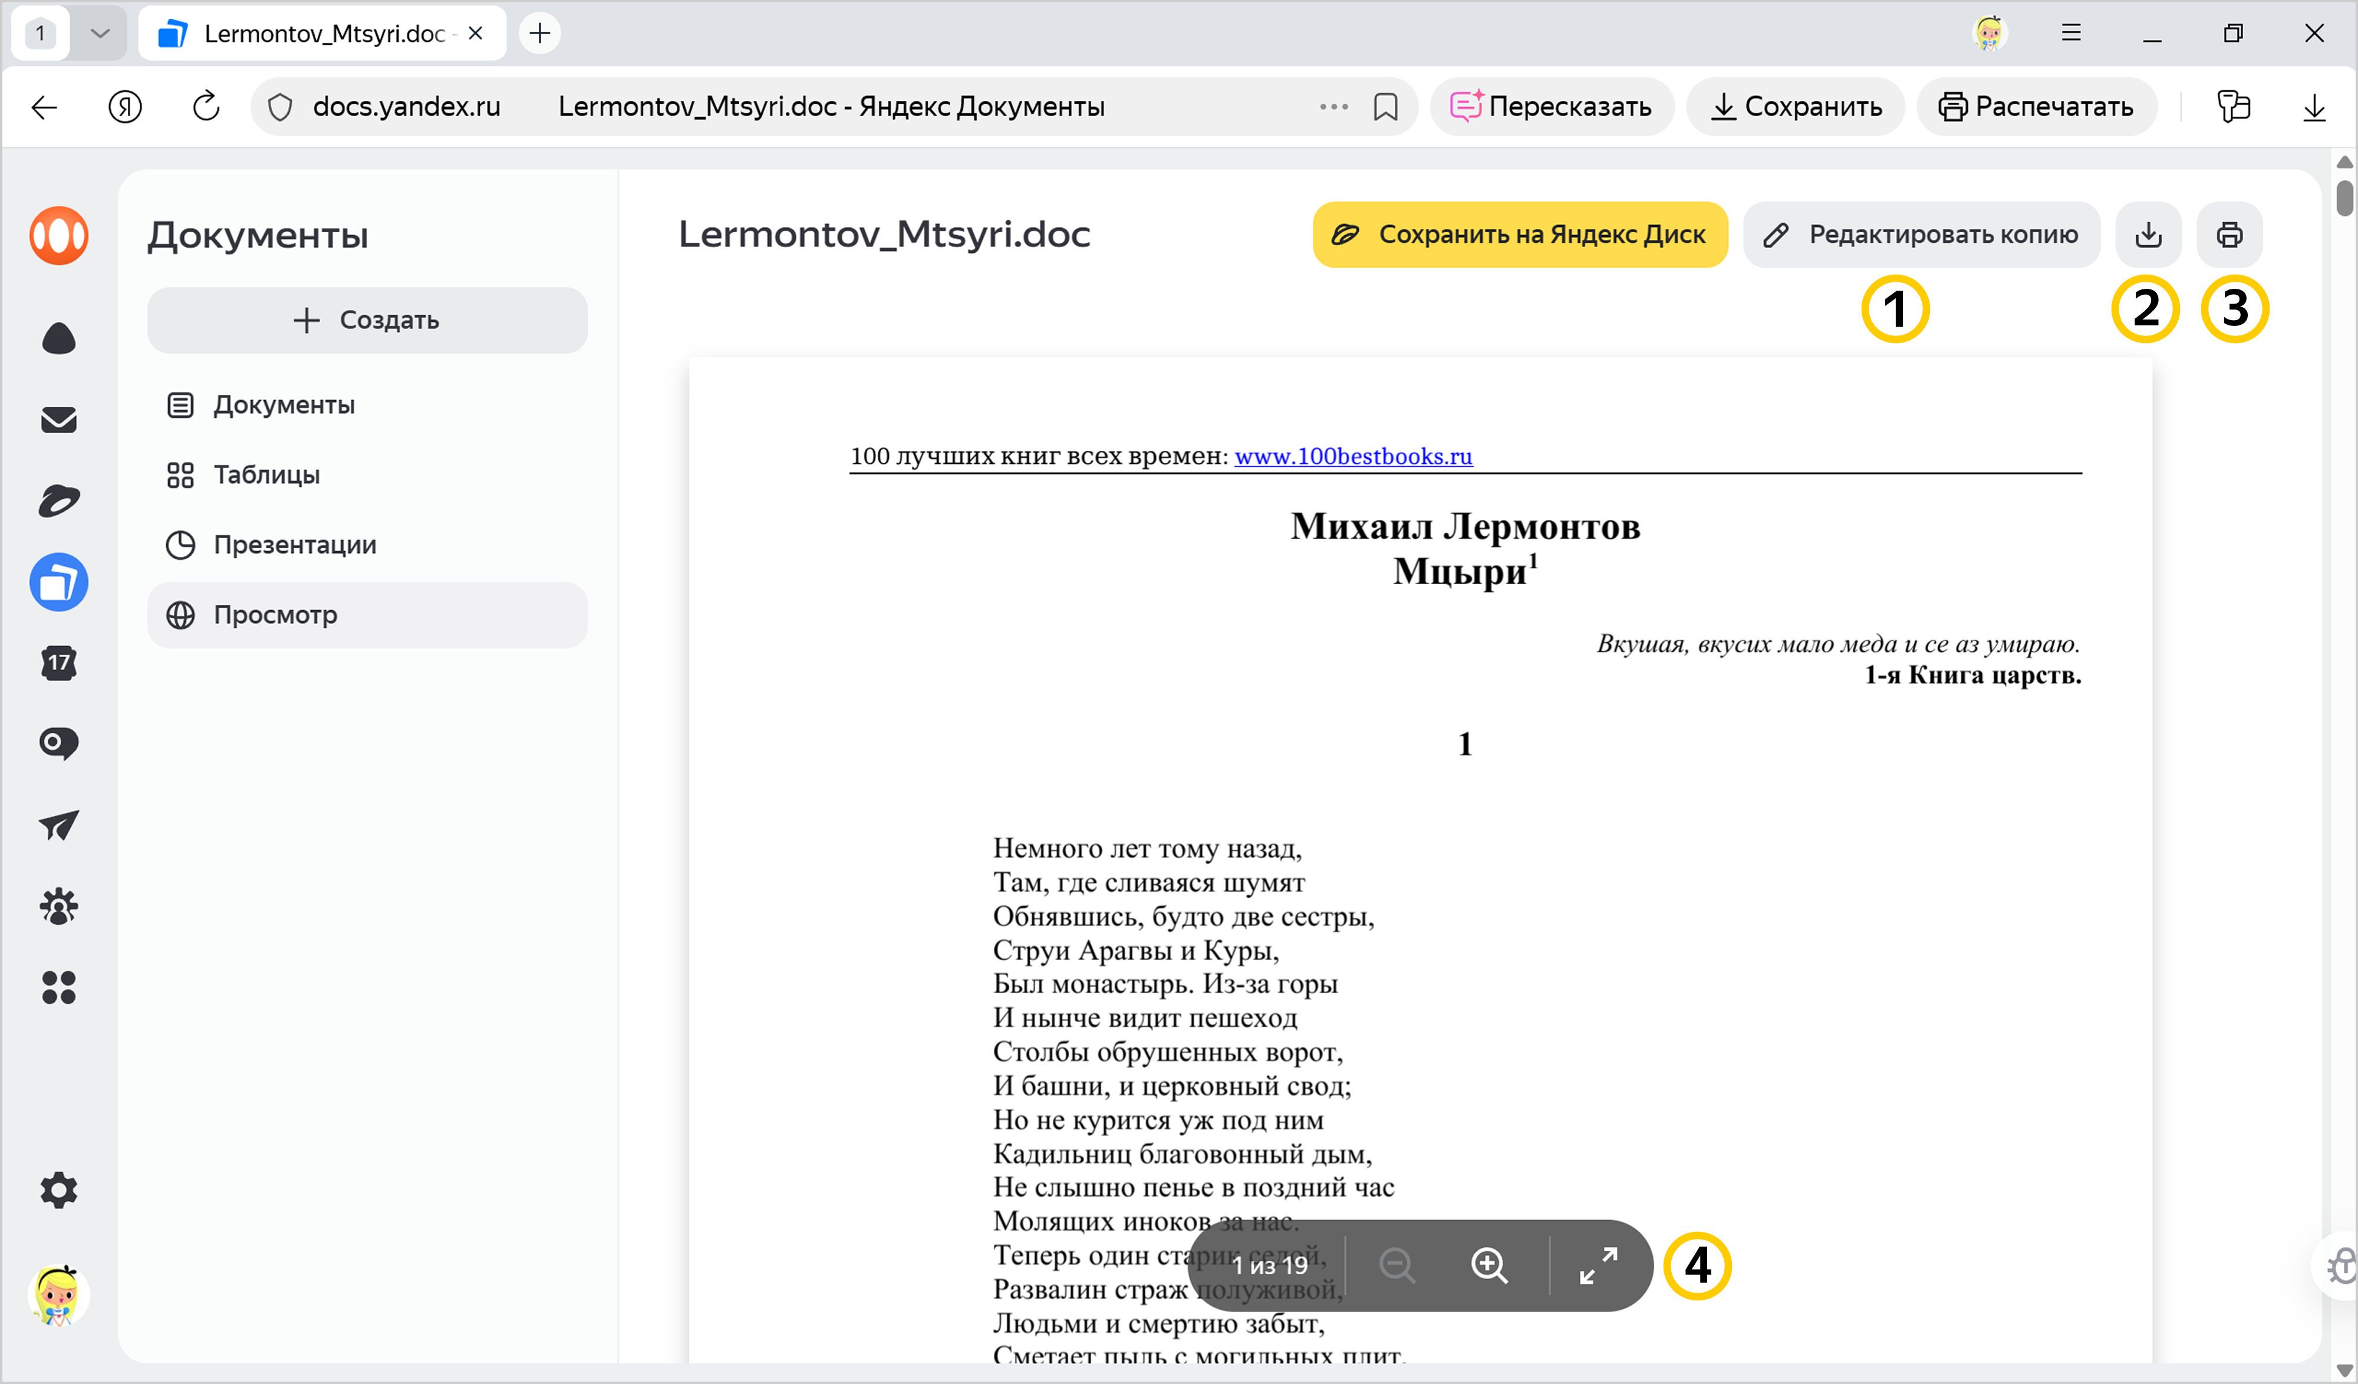Image resolution: width=2358 pixels, height=1384 pixels.
Task: Select Презентации in the Documents sidebar
Action: (x=294, y=545)
